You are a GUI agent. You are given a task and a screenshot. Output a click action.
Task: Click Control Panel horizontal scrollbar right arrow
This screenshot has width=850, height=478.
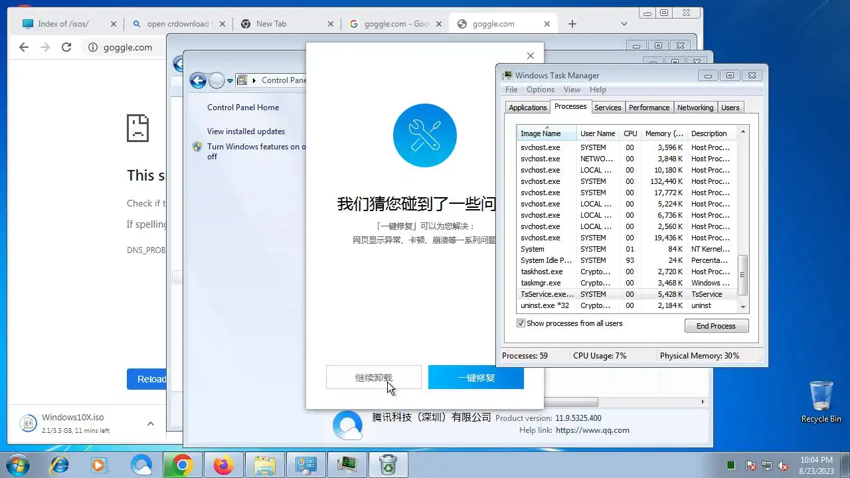tap(703, 402)
